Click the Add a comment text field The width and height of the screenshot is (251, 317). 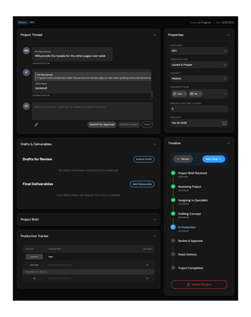(x=92, y=111)
